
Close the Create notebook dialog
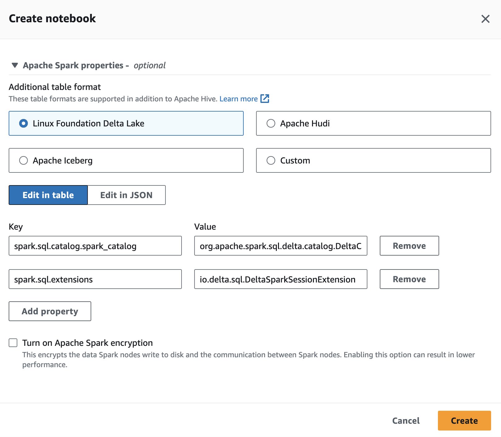(485, 19)
